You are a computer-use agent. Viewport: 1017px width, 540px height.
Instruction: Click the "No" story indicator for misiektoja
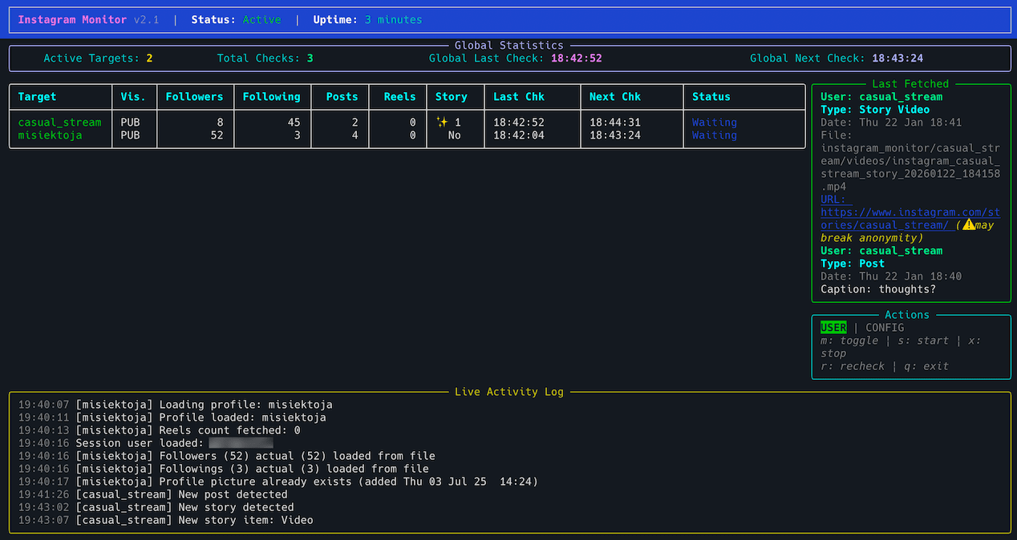pyautogui.click(x=454, y=135)
